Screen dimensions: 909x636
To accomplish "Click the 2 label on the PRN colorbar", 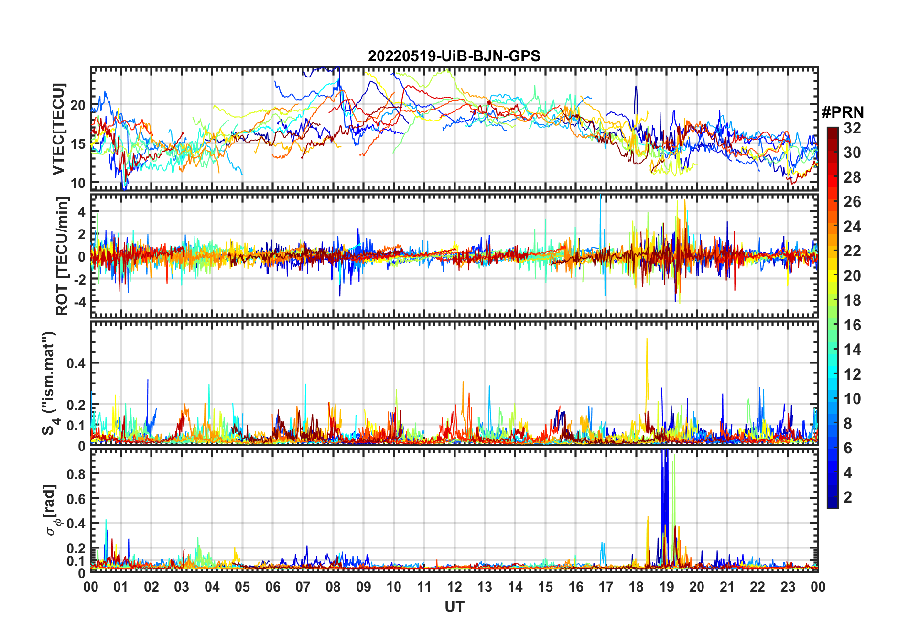I will pyautogui.click(x=848, y=497).
